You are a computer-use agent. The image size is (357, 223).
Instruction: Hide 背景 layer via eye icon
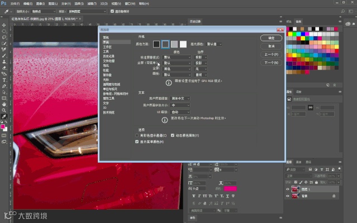point(288,196)
